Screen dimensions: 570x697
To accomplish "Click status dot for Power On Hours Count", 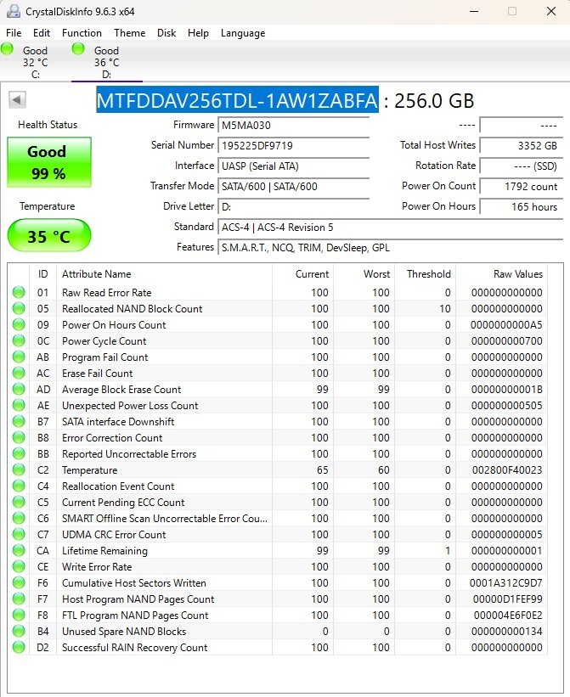I will click(19, 325).
